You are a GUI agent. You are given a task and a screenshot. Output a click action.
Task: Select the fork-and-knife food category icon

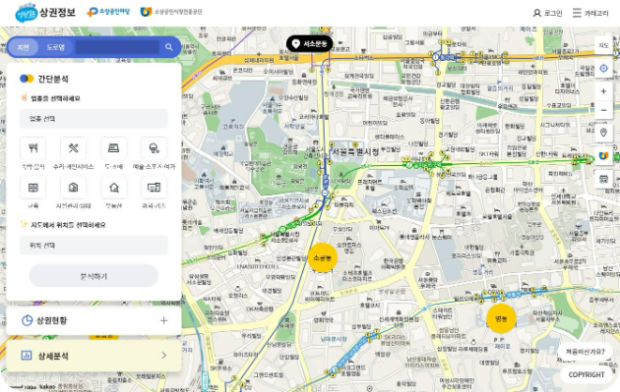point(33,148)
